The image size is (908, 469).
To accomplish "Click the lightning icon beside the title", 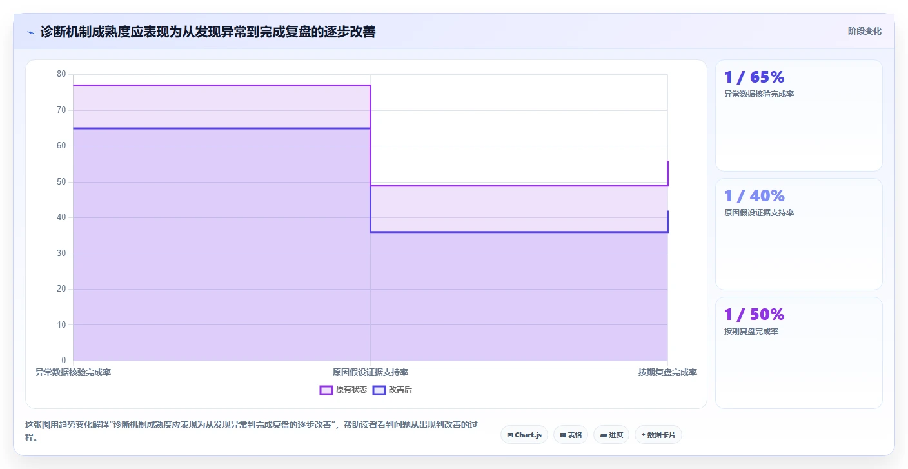I will [x=30, y=32].
